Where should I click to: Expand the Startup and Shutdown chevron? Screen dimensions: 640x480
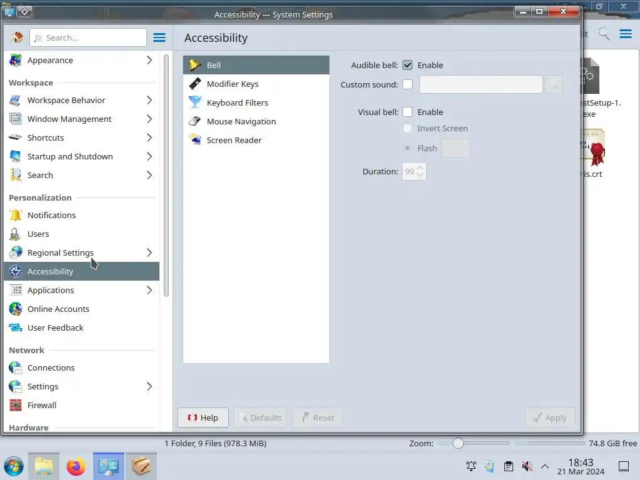click(x=149, y=156)
